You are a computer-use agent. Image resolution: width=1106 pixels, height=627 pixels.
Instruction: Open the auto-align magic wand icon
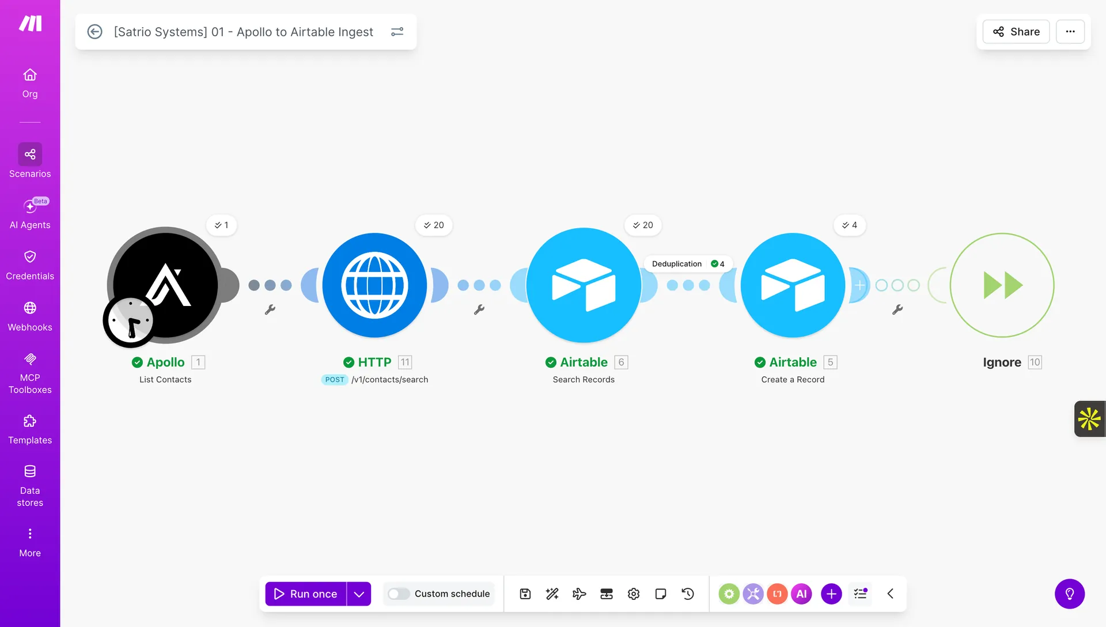pyautogui.click(x=552, y=594)
